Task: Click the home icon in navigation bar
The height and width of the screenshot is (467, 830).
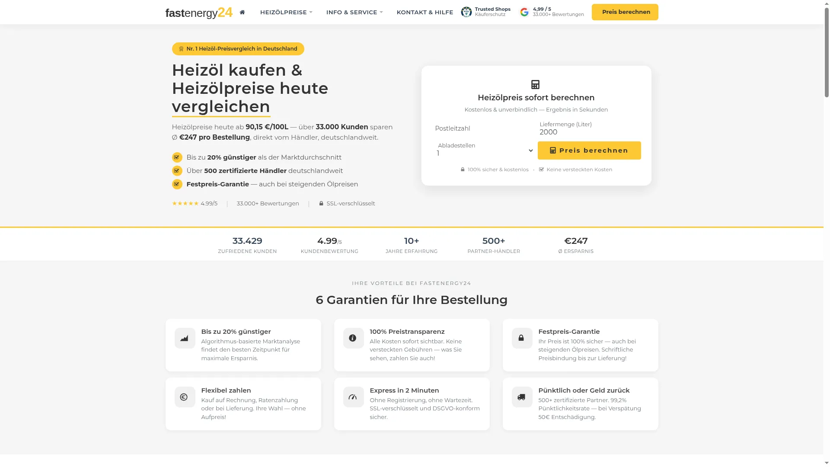Action: click(242, 12)
